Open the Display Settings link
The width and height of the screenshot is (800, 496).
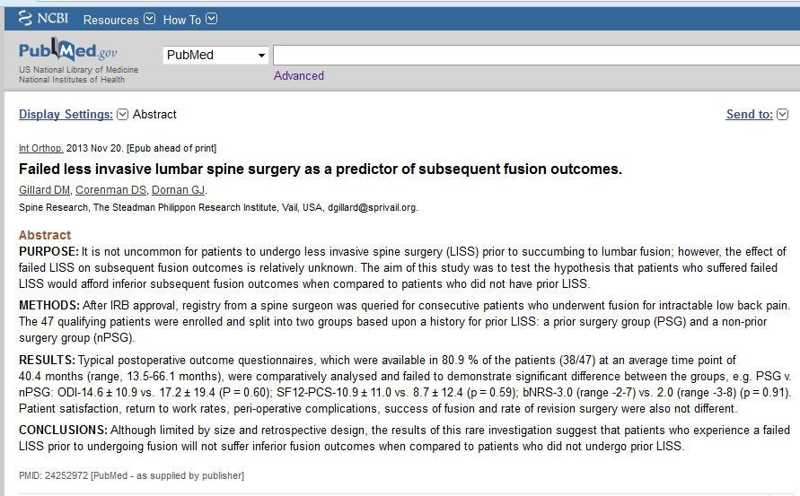[66, 114]
